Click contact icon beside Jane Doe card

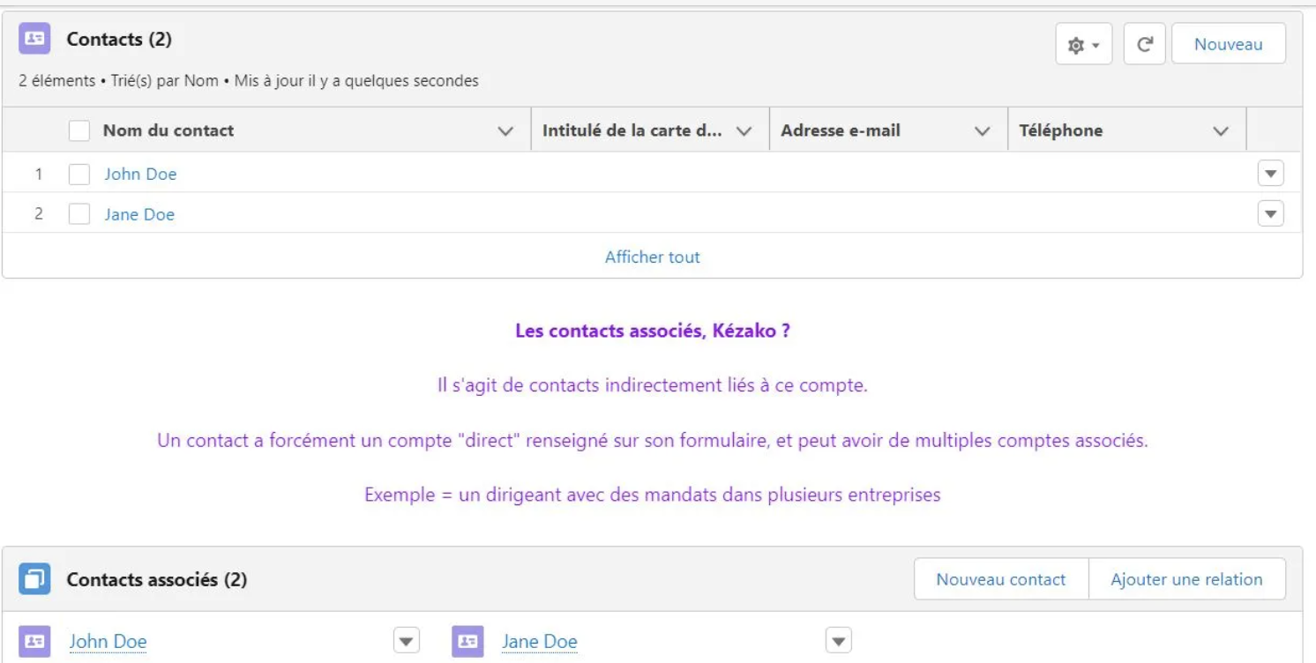467,641
